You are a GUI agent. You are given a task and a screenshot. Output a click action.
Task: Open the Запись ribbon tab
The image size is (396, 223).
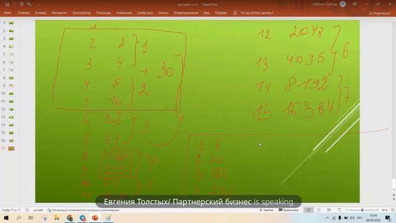tap(163, 12)
